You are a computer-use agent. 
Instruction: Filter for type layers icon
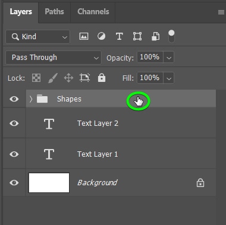click(119, 36)
